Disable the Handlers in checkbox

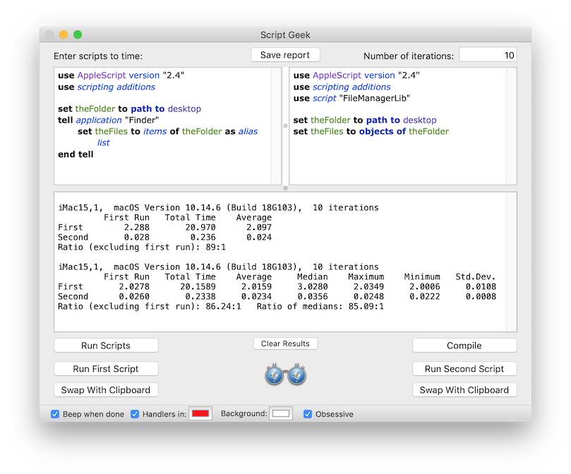(x=136, y=414)
